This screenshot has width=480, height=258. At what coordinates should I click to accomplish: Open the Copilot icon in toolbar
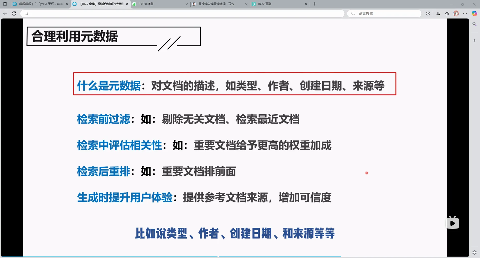(x=474, y=13)
